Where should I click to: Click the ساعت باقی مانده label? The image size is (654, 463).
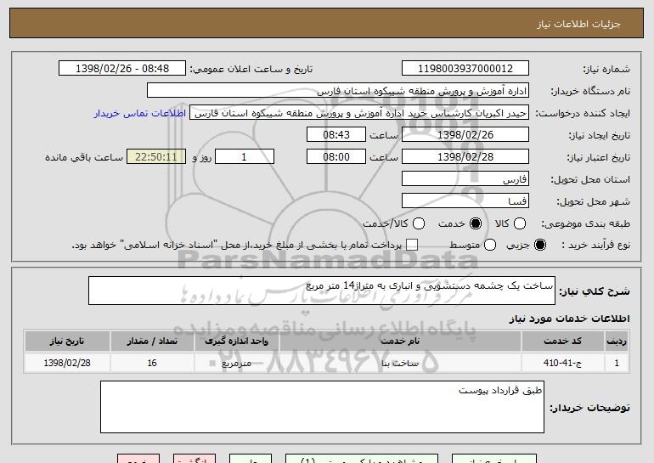tap(84, 157)
